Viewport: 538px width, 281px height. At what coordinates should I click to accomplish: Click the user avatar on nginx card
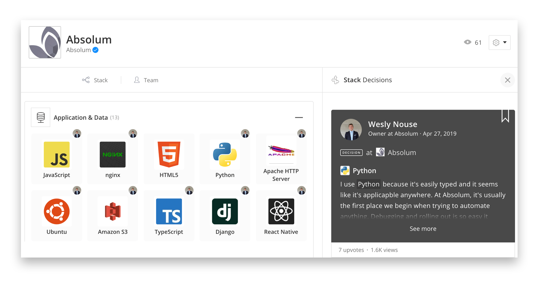(x=133, y=134)
